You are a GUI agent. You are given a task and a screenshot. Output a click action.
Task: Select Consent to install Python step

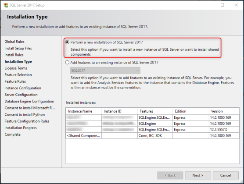(x=25, y=114)
